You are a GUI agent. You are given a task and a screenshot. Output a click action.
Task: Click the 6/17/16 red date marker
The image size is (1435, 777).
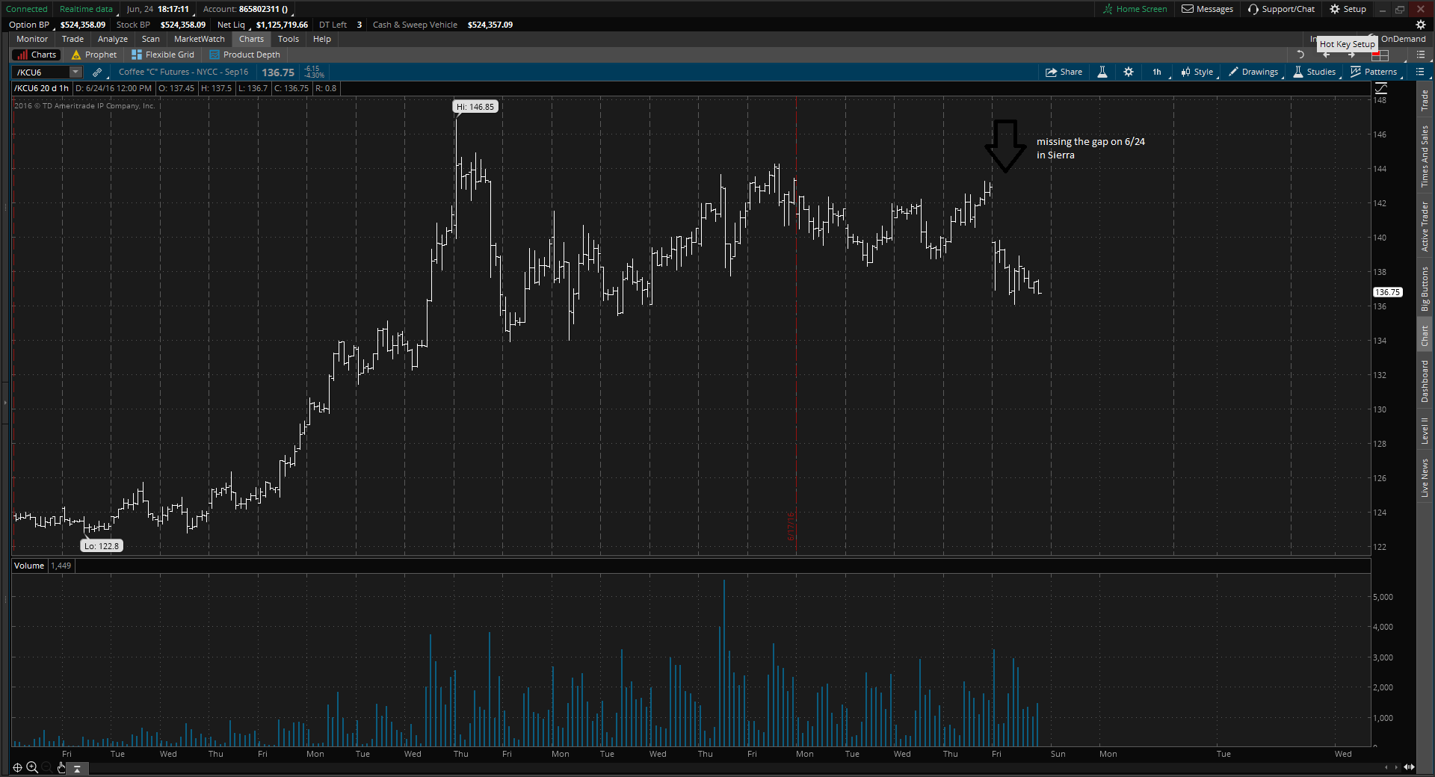pyautogui.click(x=791, y=527)
